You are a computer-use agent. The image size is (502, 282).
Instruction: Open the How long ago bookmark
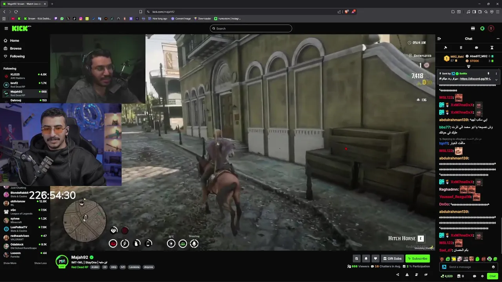click(158, 18)
